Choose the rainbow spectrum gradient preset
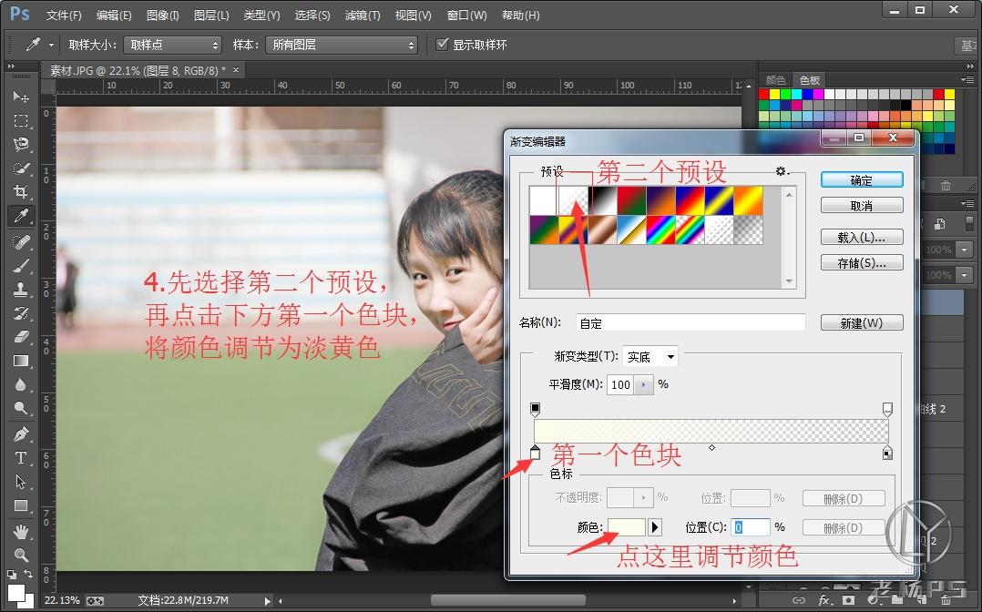 click(660, 229)
